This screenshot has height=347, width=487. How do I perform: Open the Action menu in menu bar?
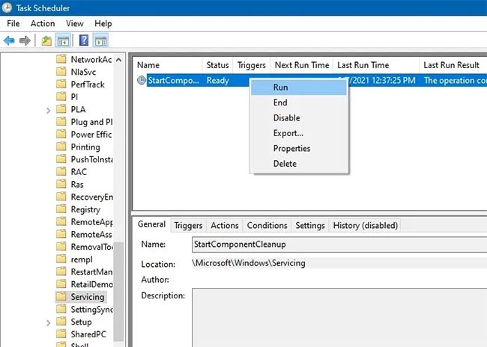click(x=43, y=23)
